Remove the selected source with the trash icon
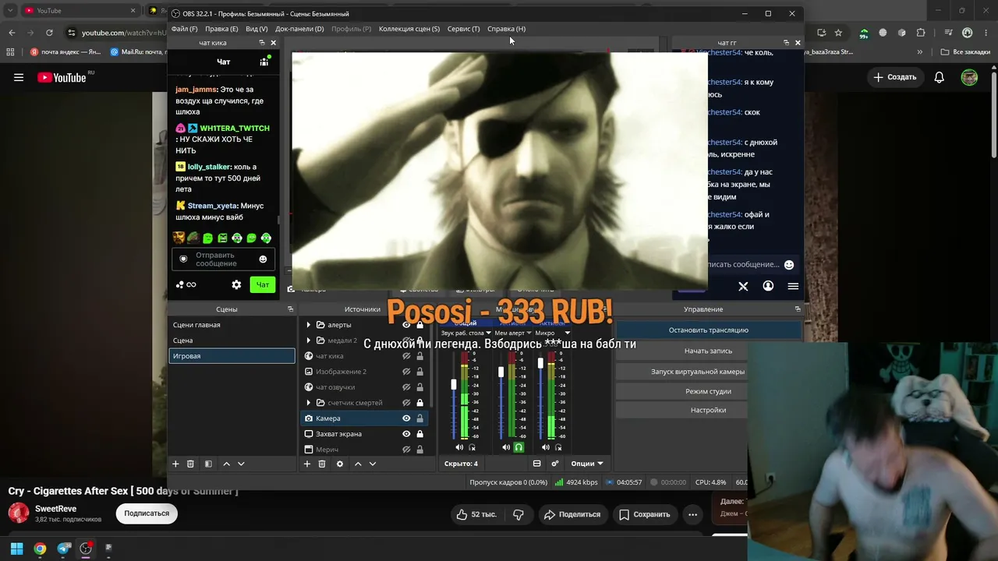Image resolution: width=998 pixels, height=561 pixels. [322, 464]
